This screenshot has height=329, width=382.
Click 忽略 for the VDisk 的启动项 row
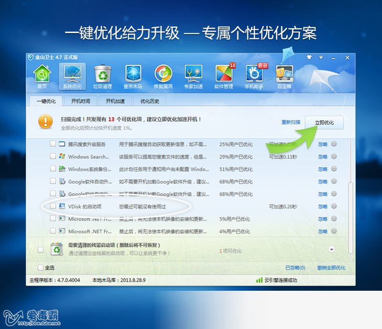pos(323,207)
